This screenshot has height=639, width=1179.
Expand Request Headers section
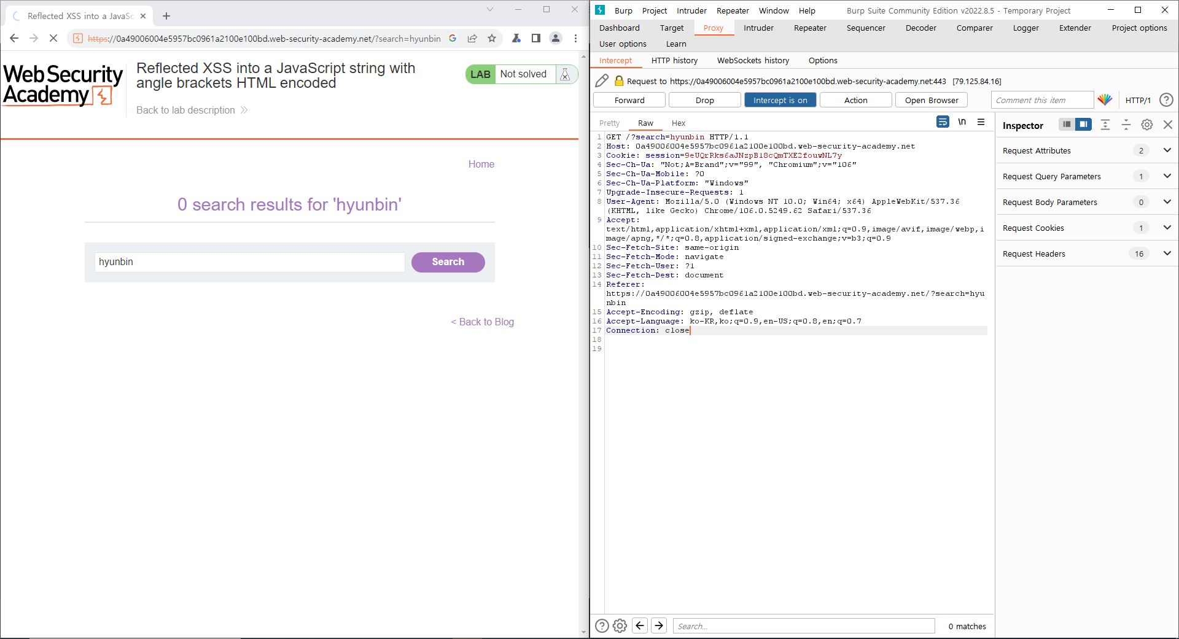[x=1087, y=254]
